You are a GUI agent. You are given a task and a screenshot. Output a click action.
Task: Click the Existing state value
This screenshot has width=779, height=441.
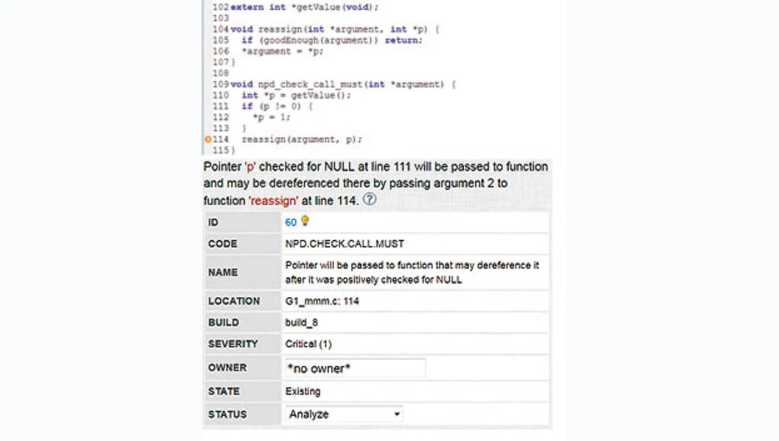(x=302, y=392)
